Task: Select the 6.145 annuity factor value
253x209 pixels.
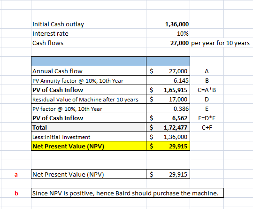Action: pos(181,80)
